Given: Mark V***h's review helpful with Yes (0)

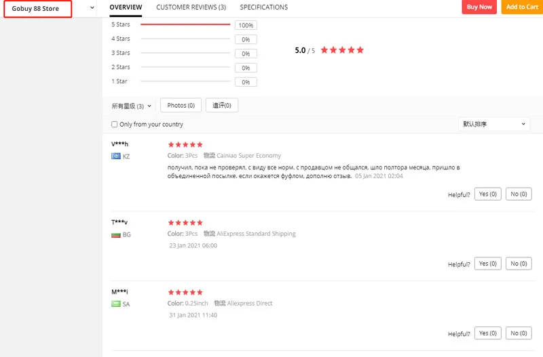Looking at the screenshot, I should pyautogui.click(x=487, y=194).
